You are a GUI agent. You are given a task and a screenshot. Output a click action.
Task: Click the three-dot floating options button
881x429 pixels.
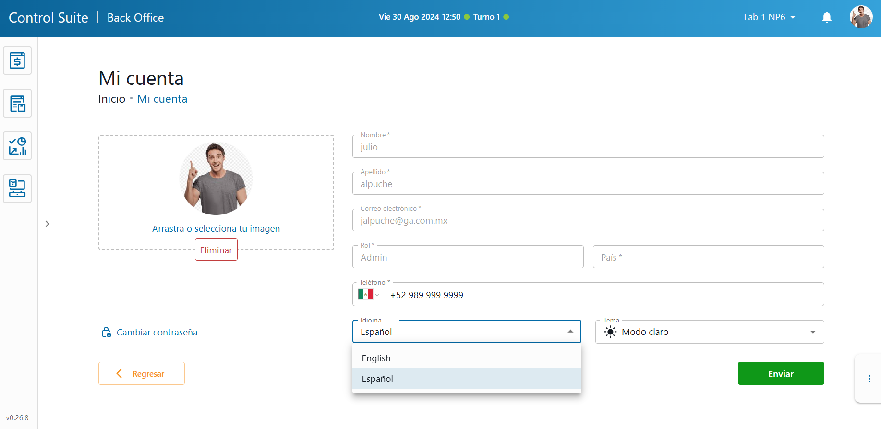tap(869, 379)
